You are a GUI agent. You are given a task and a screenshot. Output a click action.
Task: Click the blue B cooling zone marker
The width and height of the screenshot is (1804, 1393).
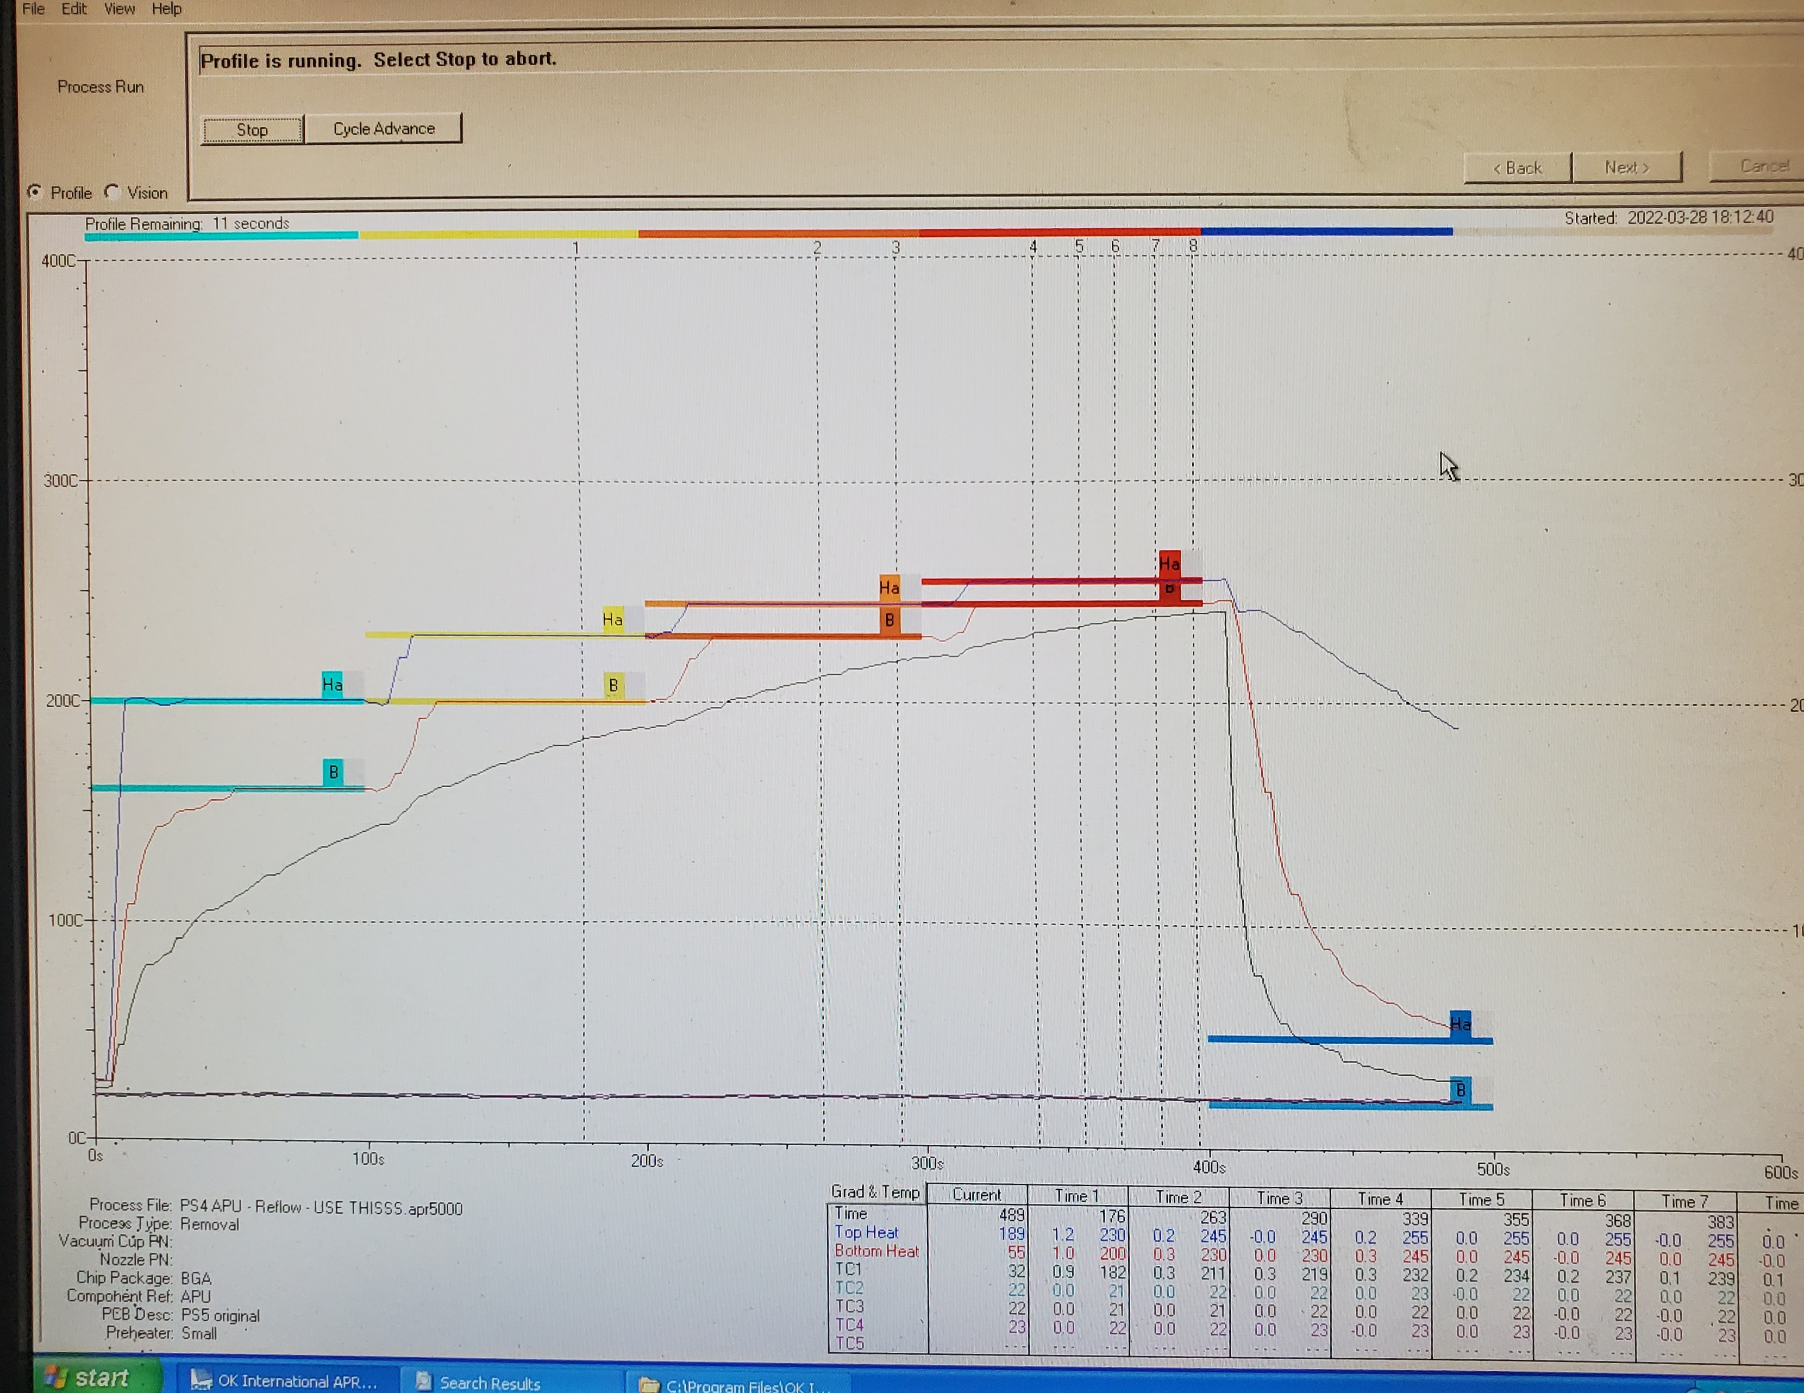pos(1461,1090)
